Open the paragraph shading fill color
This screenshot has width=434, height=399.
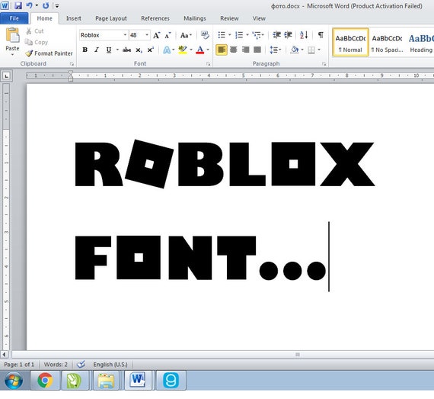click(295, 50)
